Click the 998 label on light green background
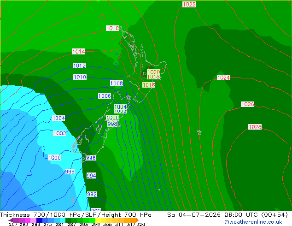Image resolution: width=292 pixels, height=226 pixels. 112,124
